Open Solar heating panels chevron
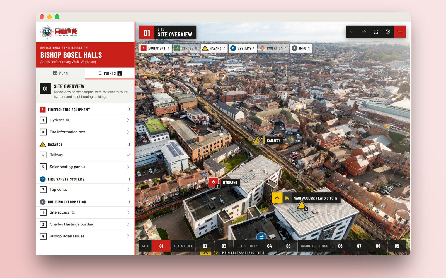Image resolution: width=446 pixels, height=278 pixels. 128,167
